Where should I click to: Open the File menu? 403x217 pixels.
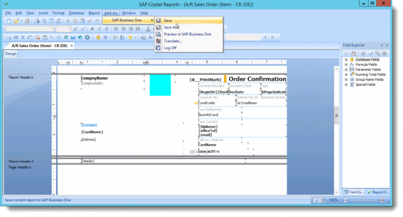tap(8, 13)
